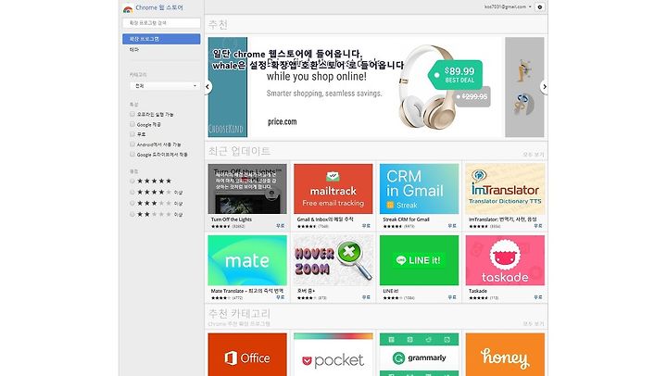Click the ChooseKind banner slide
The width and height of the screenshot is (667, 376).
[x=228, y=87]
